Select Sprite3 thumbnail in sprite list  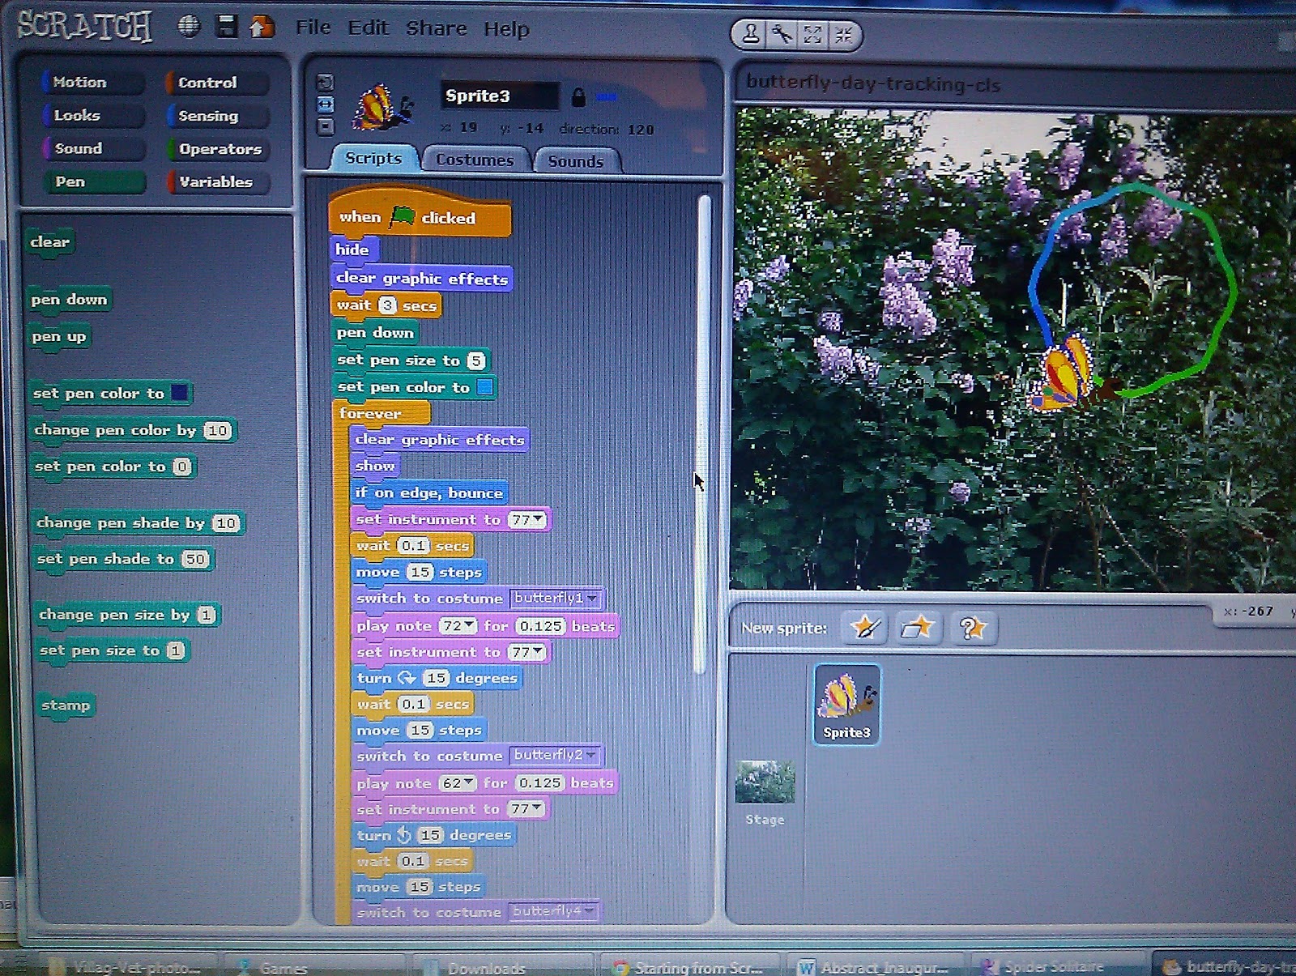click(846, 703)
